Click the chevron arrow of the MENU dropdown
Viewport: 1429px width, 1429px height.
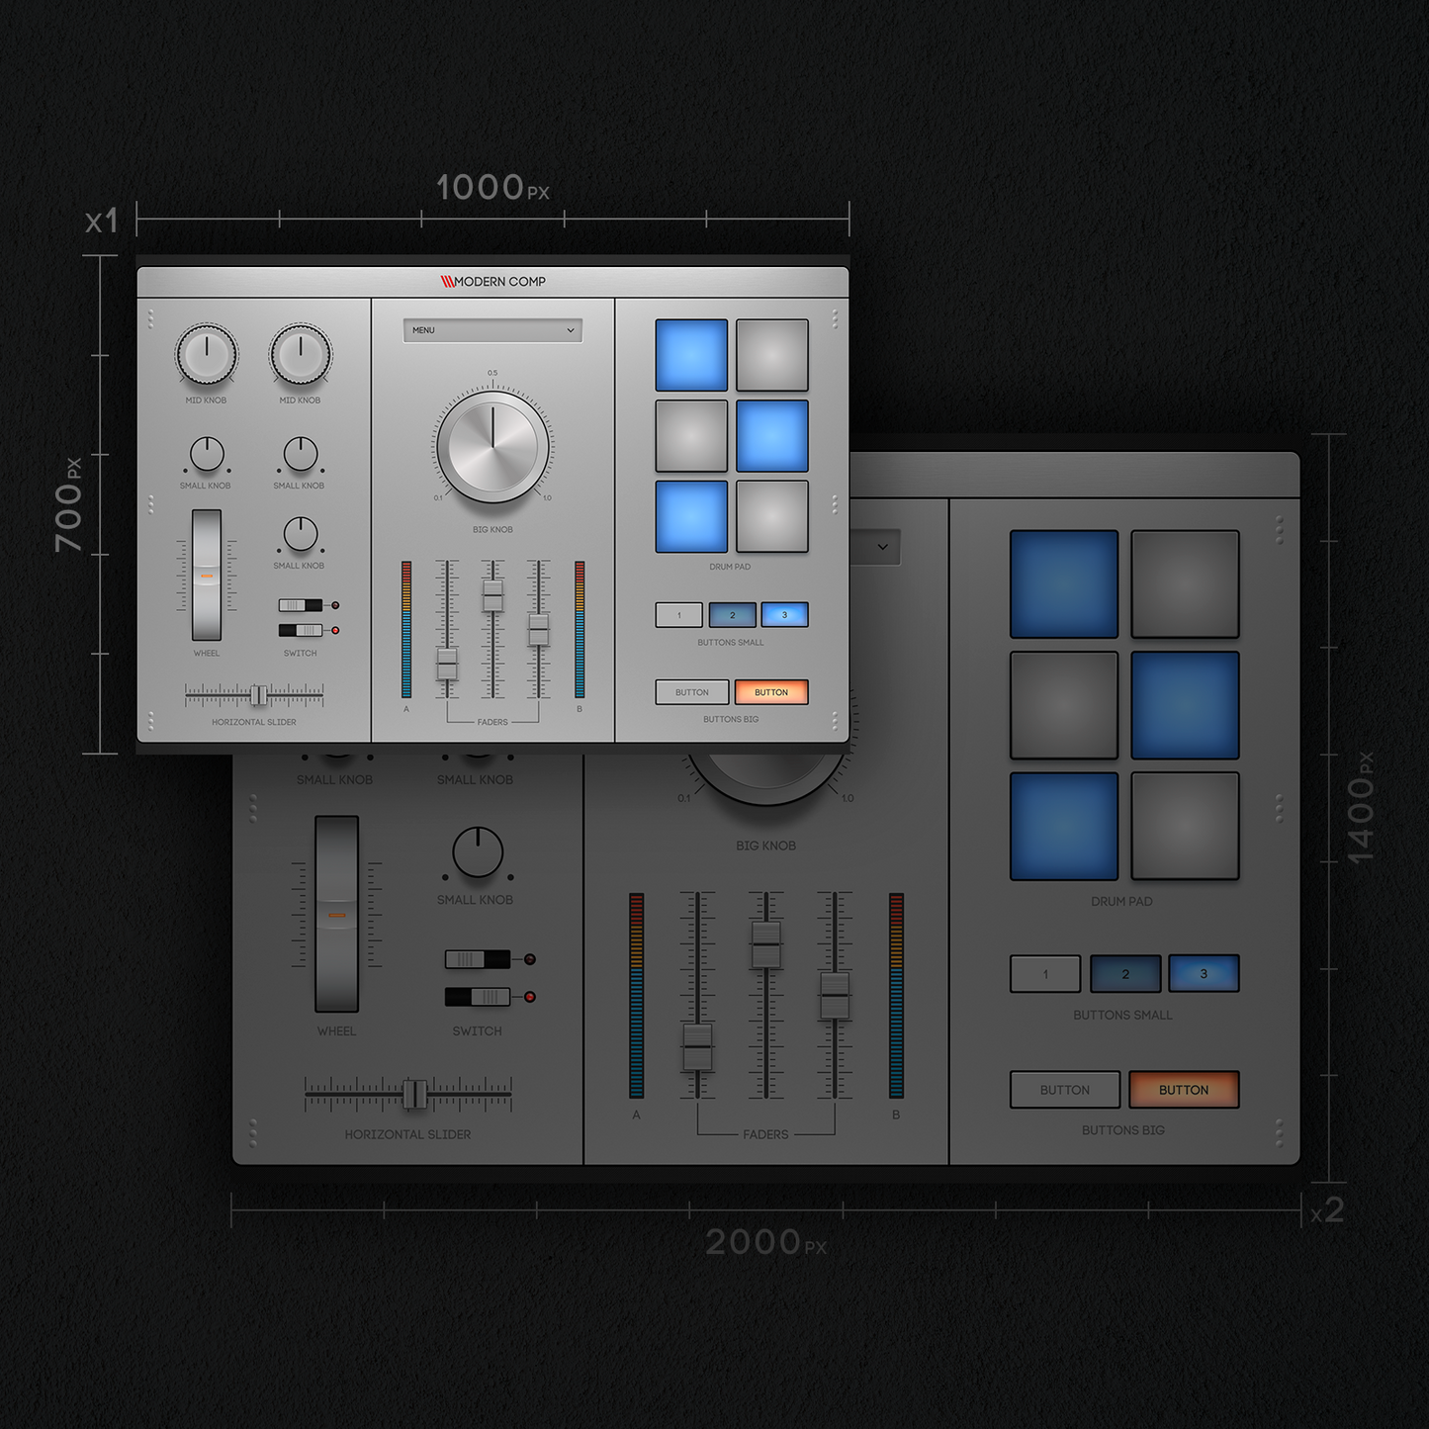coord(571,330)
